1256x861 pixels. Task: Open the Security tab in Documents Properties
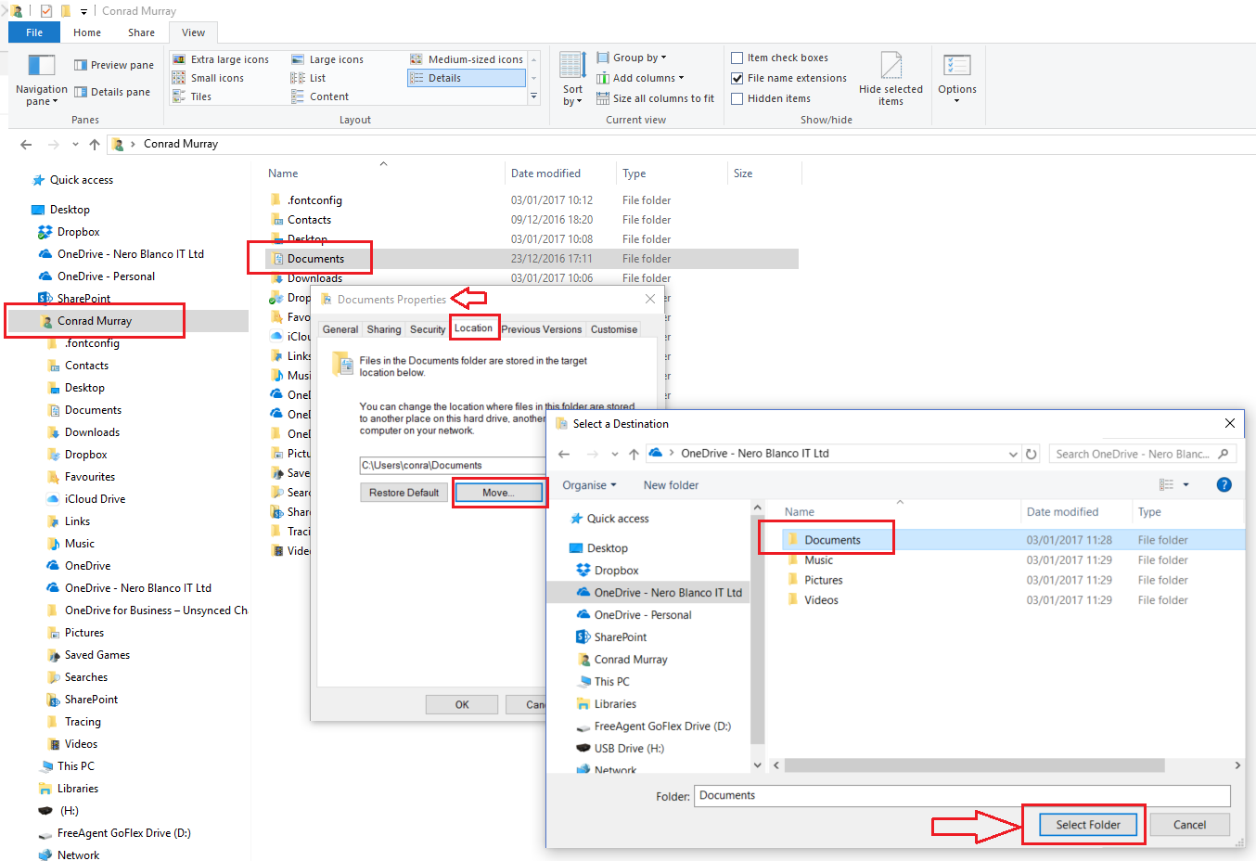tap(428, 329)
